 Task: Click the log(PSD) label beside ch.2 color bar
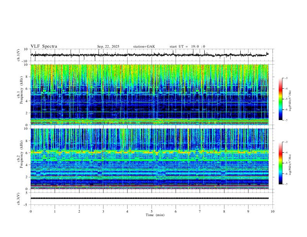point(290,165)
